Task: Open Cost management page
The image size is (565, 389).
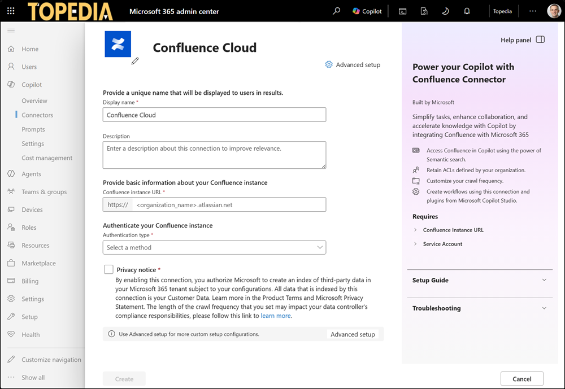Action: pyautogui.click(x=47, y=158)
